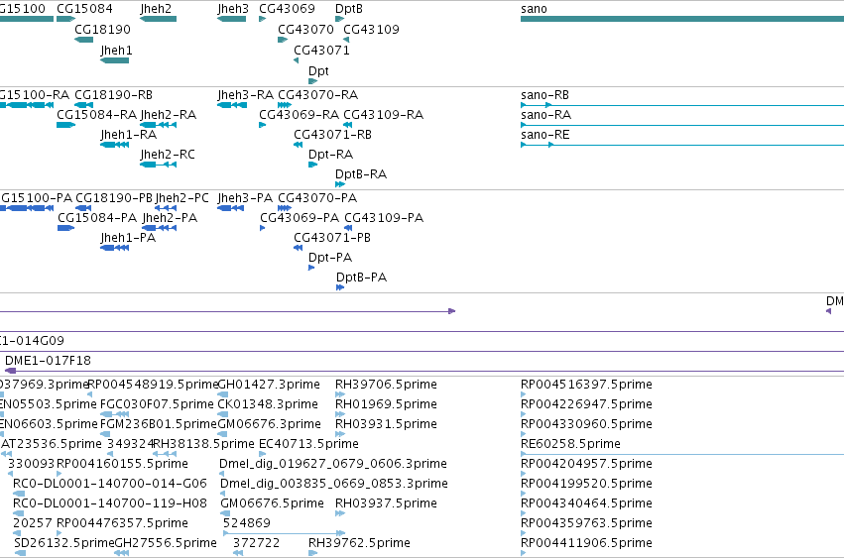Screen dimensions: 844x558
Task: Click the Dpt gene label
Action: coord(318,71)
